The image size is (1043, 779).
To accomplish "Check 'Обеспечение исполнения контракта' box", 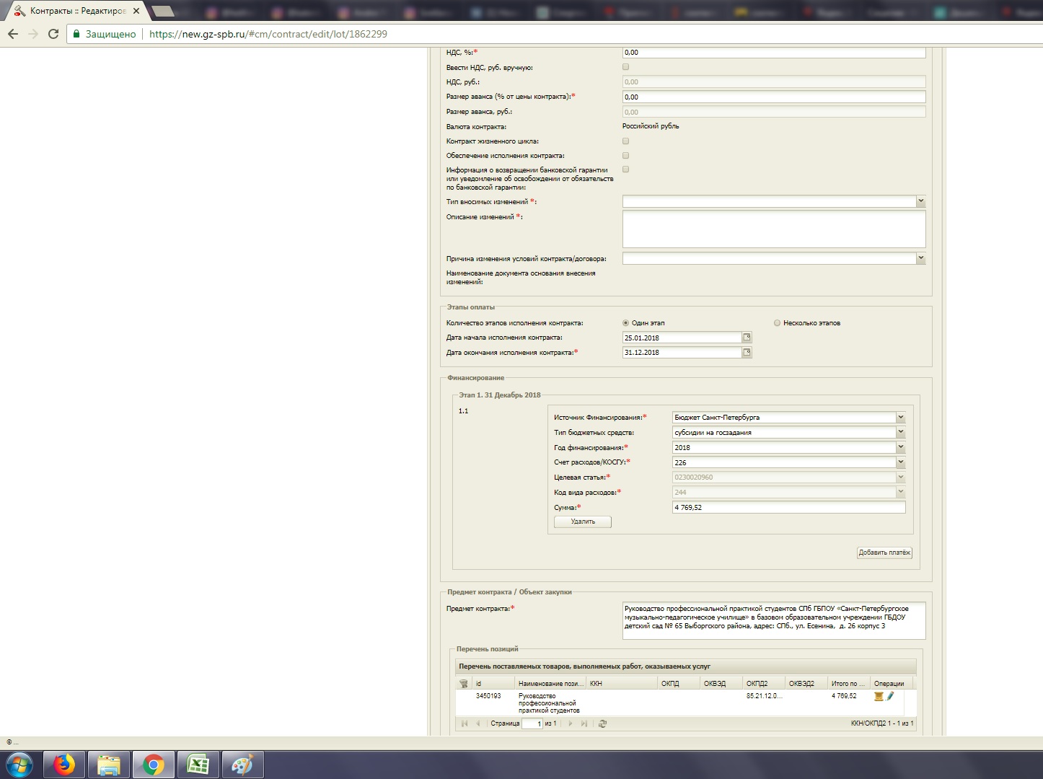I will coord(625,156).
